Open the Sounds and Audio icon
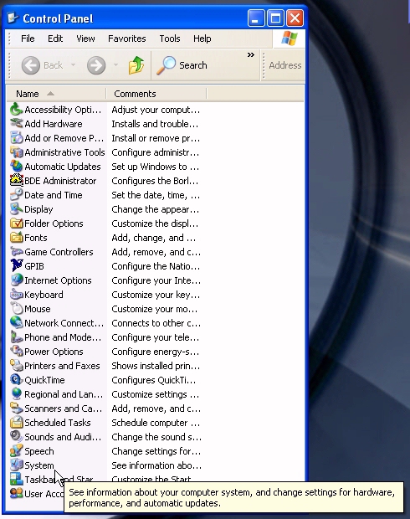410x519 pixels. click(x=16, y=437)
